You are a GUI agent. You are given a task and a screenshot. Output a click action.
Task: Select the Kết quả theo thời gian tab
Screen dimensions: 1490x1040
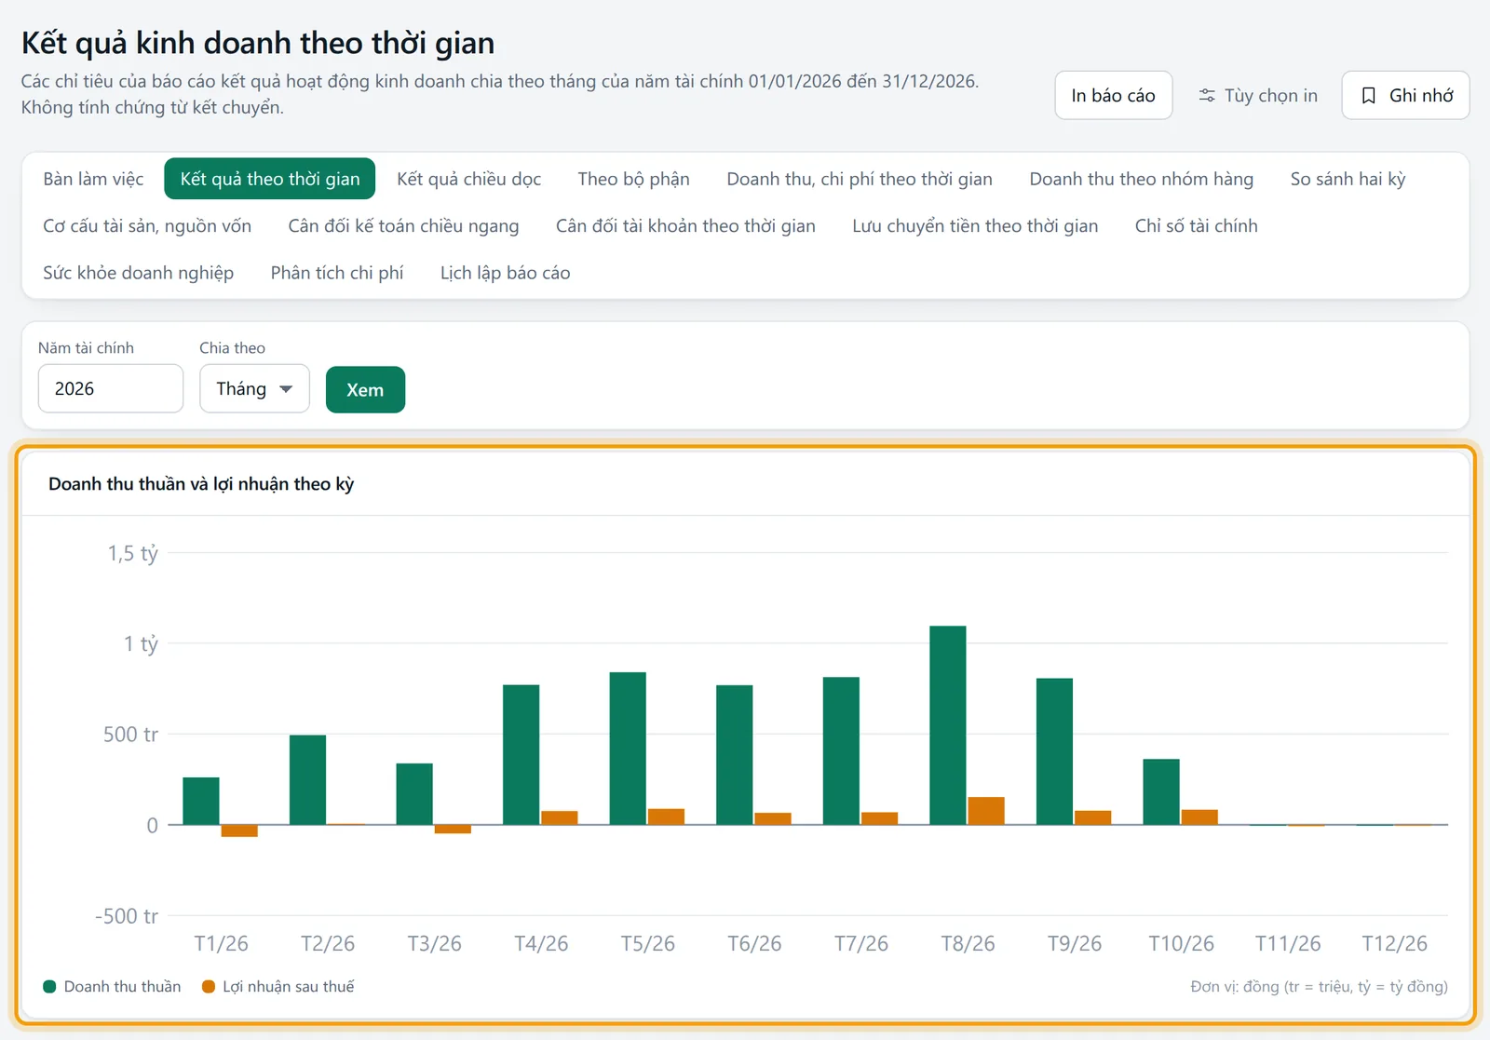click(x=270, y=179)
